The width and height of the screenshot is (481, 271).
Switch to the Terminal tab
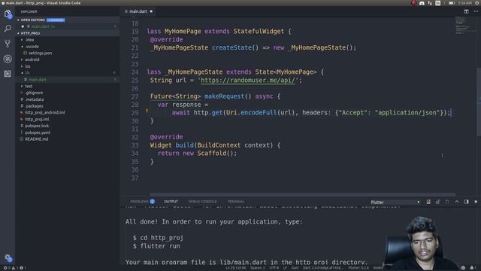236,202
